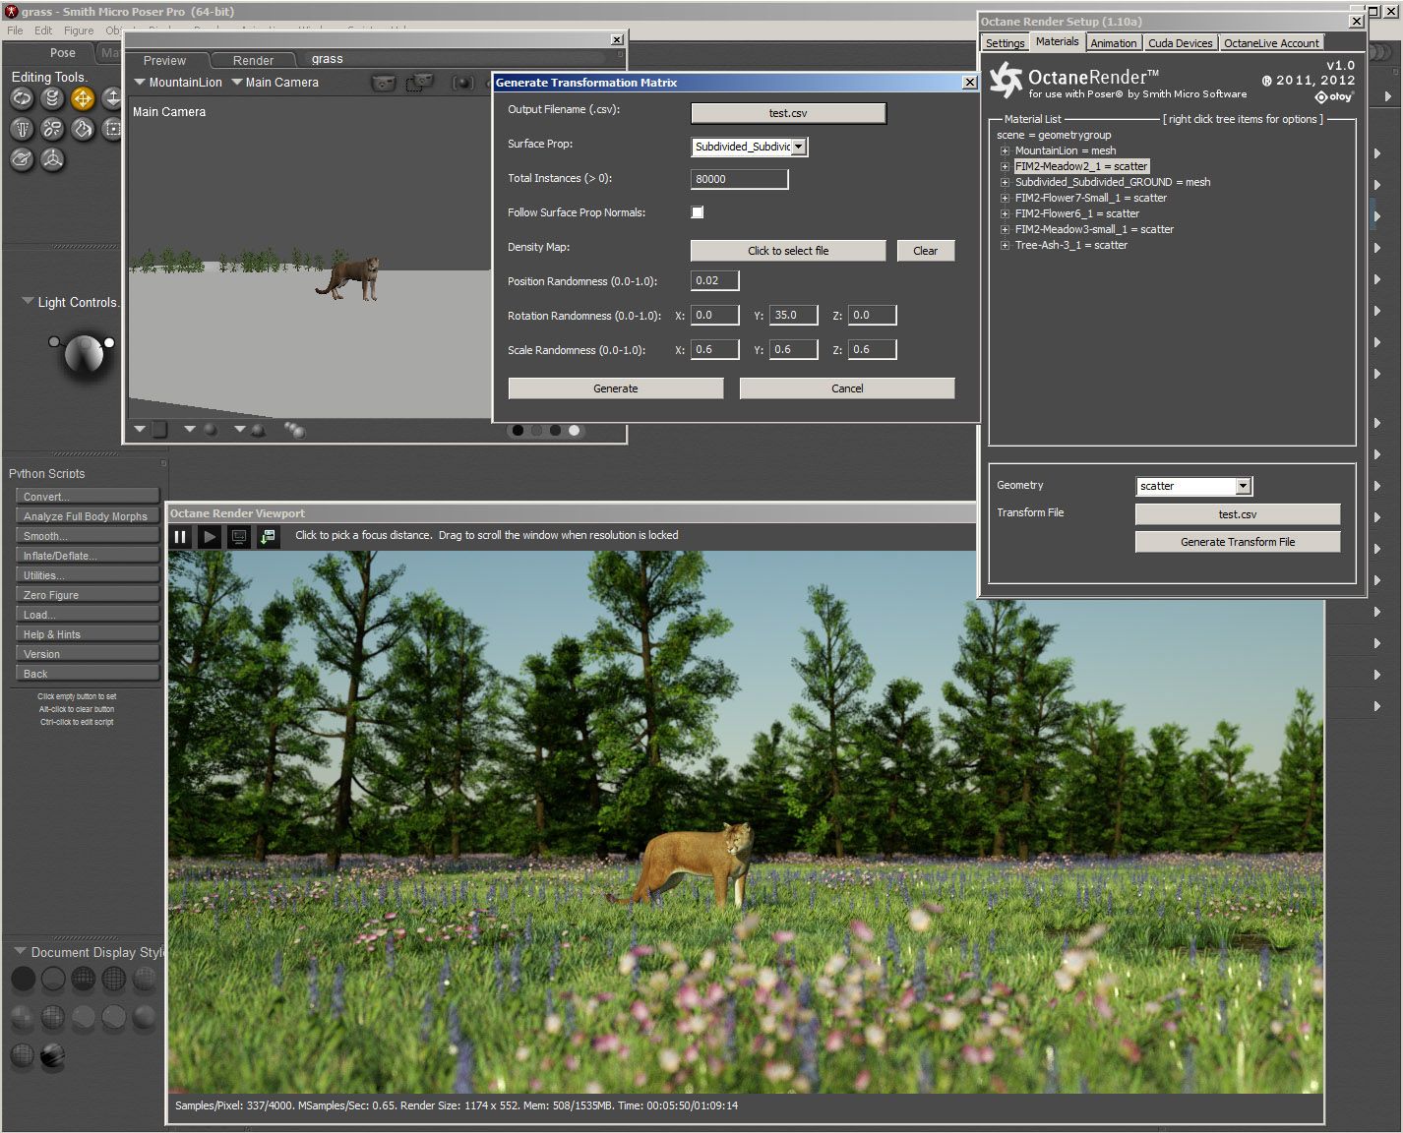
Task: Open the Cuda Devices tab
Action: click(1181, 43)
